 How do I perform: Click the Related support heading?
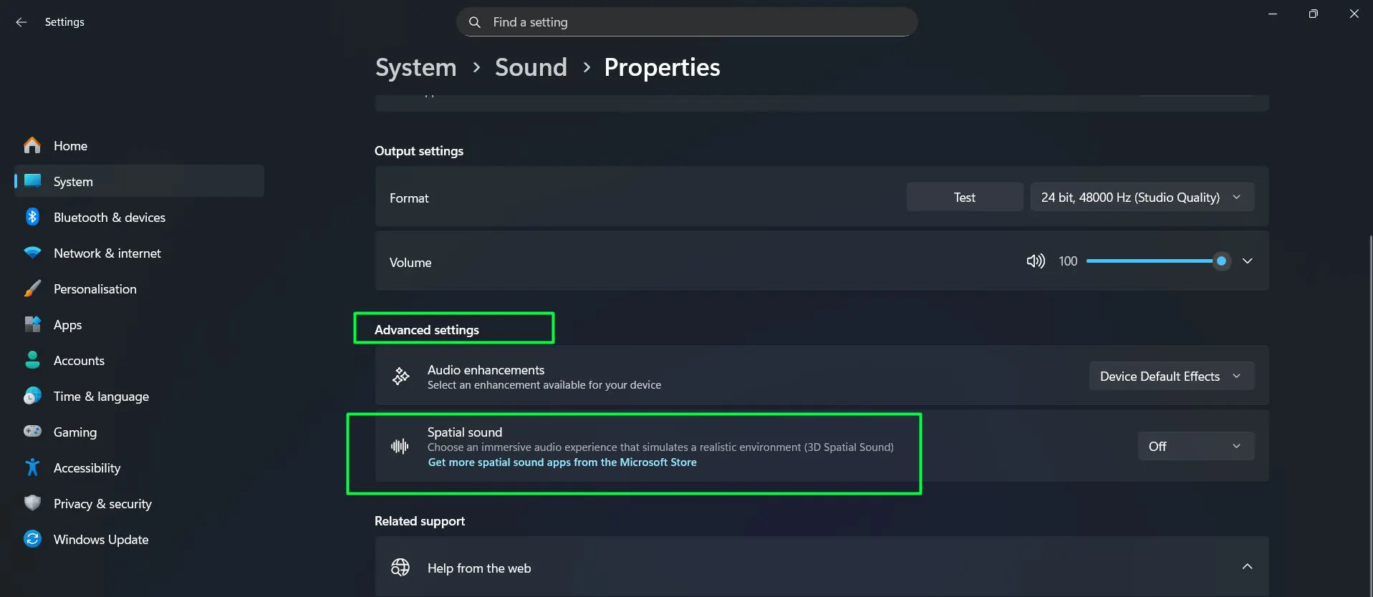pyautogui.click(x=420, y=521)
